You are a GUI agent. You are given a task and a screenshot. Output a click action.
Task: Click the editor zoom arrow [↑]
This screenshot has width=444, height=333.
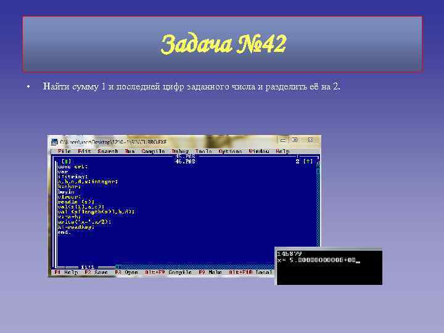[308, 162]
